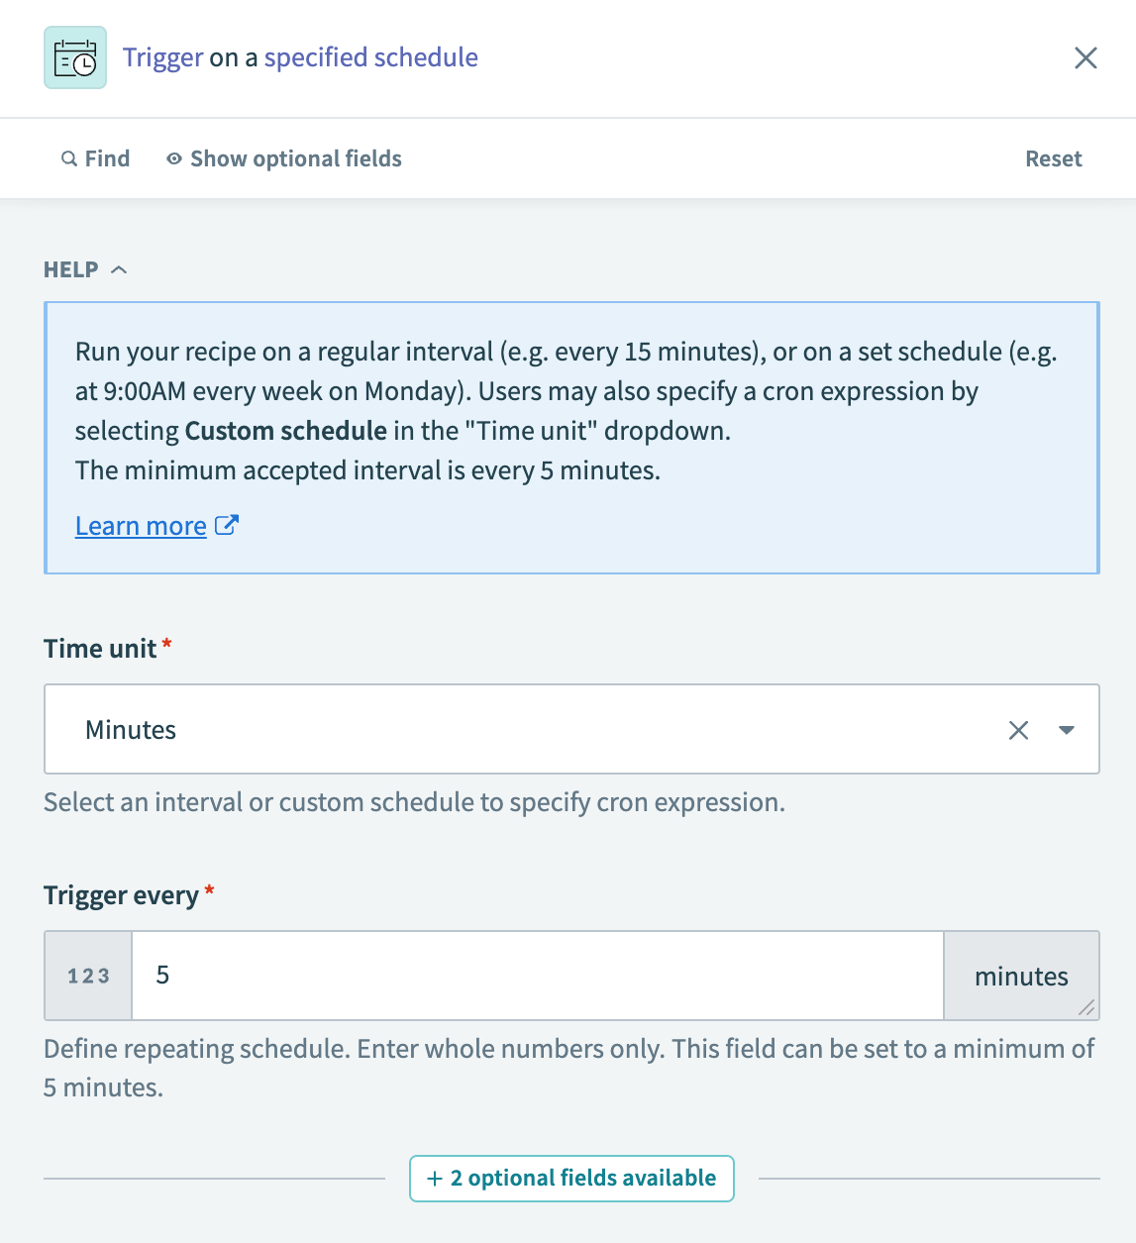Clear the Minutes selection with the X icon
Viewport: 1136px width, 1243px height.
pos(1018,730)
